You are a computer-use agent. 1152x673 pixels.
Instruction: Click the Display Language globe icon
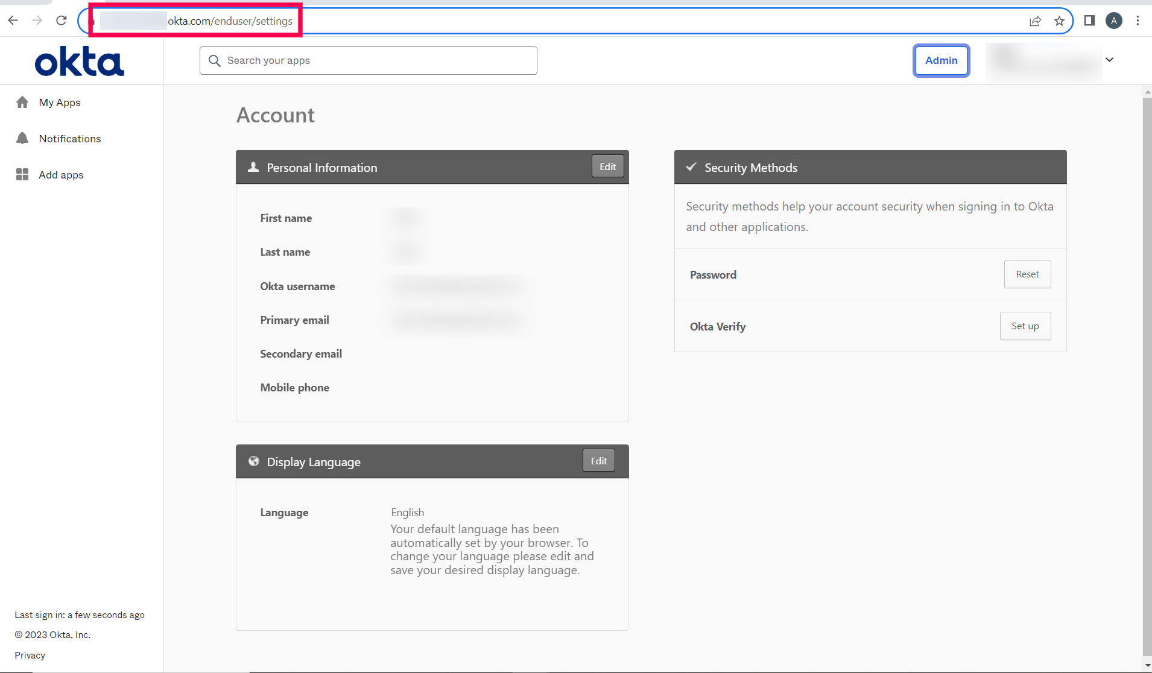[x=254, y=461]
